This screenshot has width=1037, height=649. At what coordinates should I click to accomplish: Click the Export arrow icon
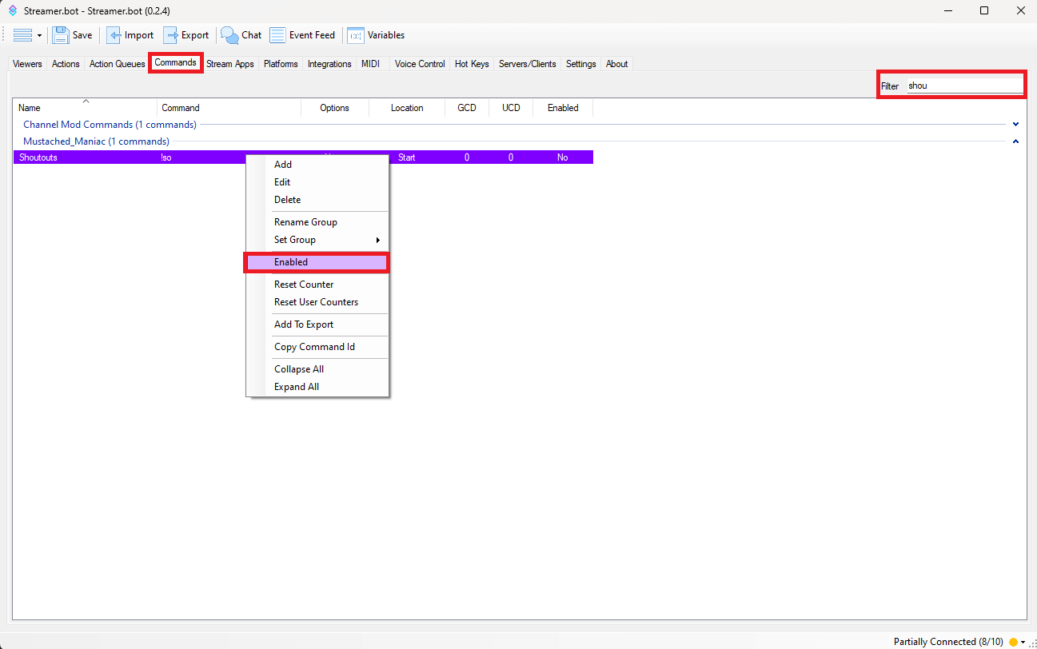(171, 35)
